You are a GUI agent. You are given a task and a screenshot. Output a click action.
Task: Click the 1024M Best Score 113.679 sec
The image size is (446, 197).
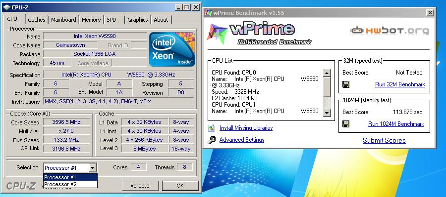point(408,112)
